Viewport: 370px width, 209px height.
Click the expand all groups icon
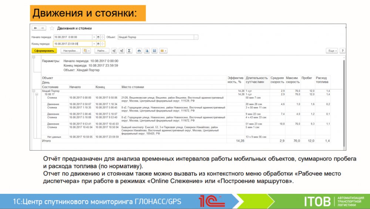click(114, 51)
